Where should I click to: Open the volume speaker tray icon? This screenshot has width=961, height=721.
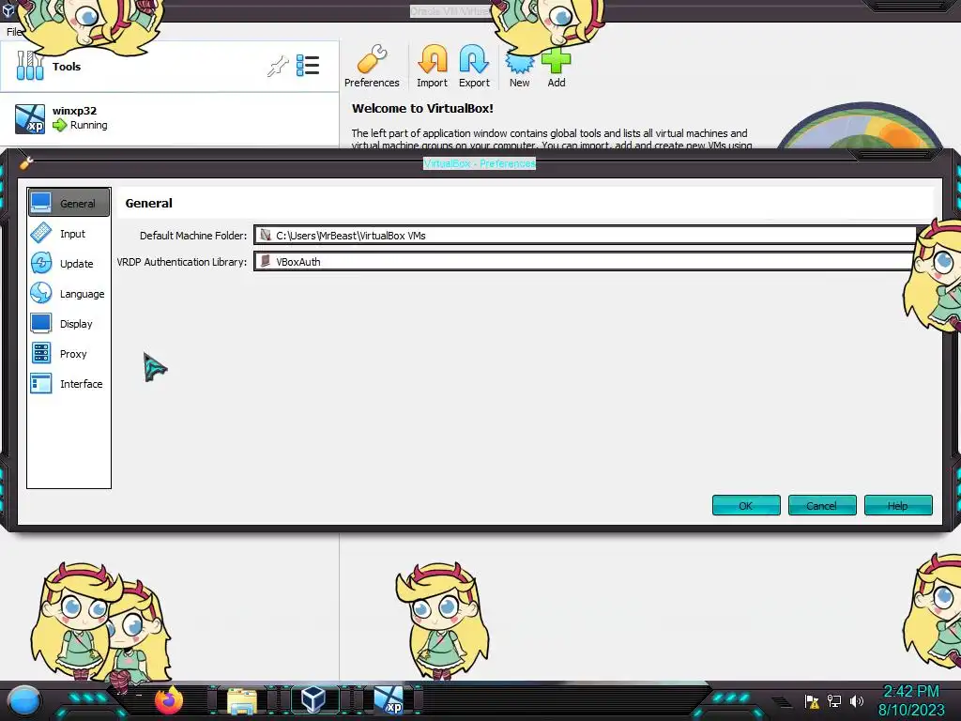(857, 701)
